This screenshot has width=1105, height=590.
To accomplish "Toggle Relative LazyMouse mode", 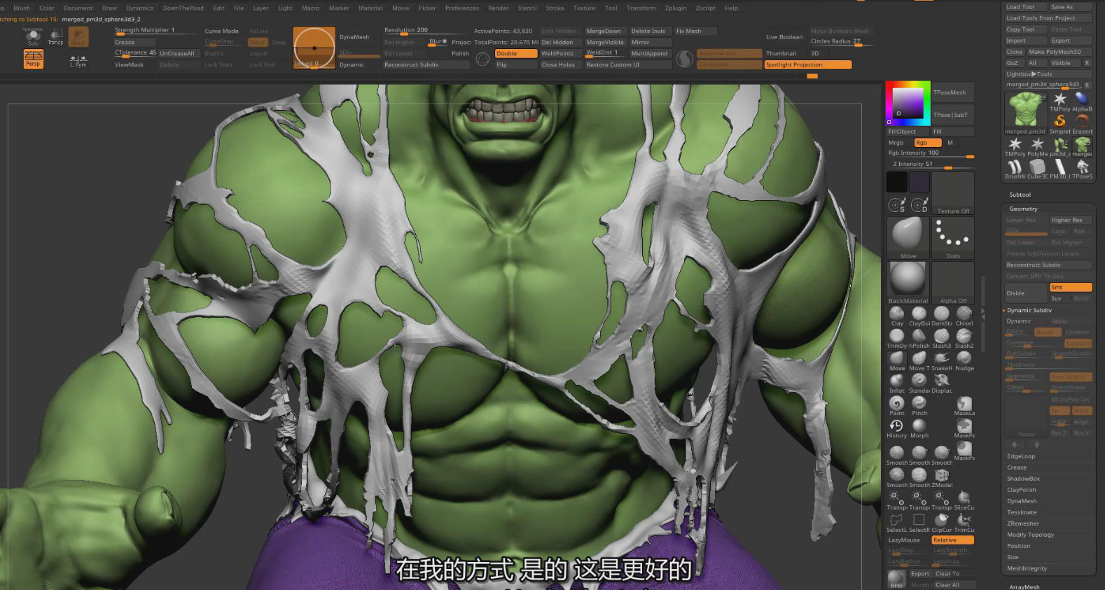I will (x=952, y=540).
